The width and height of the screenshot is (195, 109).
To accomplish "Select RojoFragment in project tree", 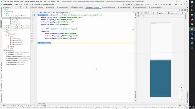I will (x=15, y=22).
